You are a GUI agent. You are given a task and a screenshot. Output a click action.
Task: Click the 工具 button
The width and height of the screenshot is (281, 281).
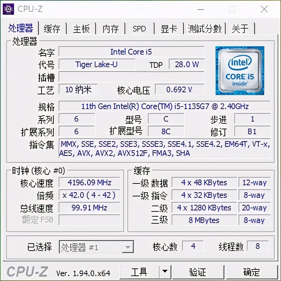(x=139, y=272)
